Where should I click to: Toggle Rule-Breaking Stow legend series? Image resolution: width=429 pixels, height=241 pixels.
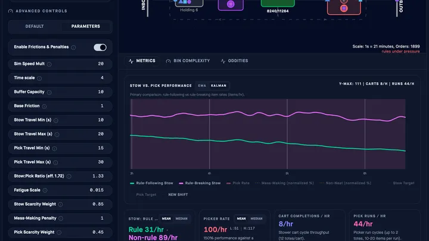(x=200, y=183)
